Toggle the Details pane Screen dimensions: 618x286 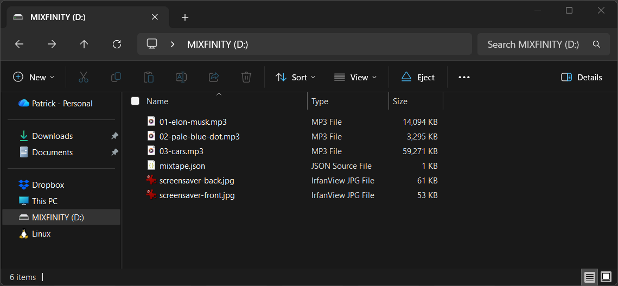point(581,77)
